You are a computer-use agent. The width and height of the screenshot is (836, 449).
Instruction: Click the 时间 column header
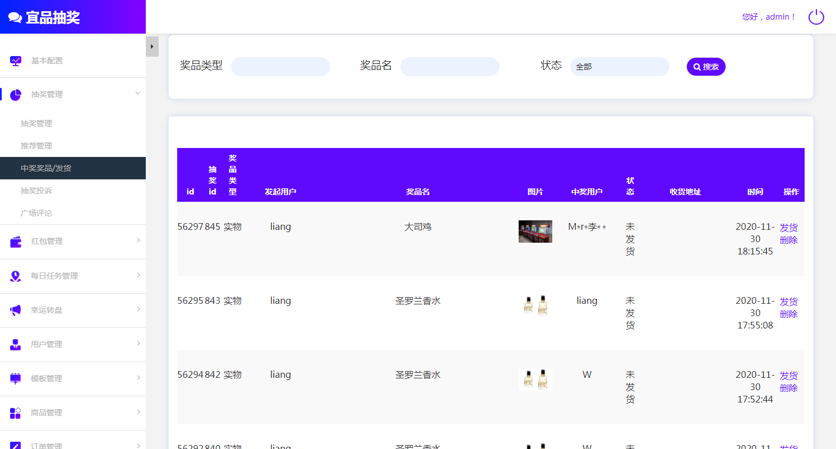pyautogui.click(x=755, y=192)
